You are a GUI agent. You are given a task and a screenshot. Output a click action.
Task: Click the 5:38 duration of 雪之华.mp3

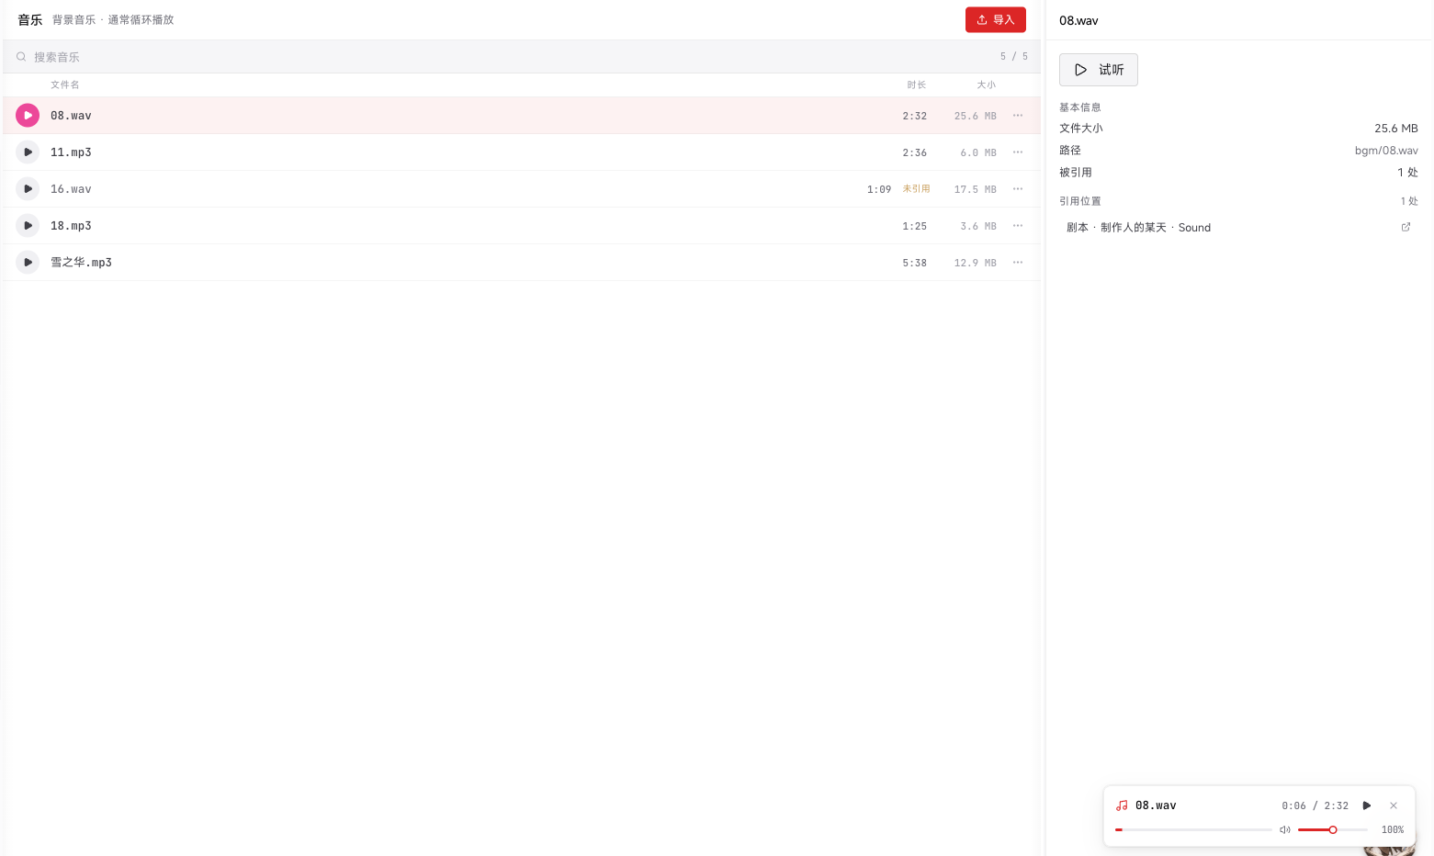point(915,263)
